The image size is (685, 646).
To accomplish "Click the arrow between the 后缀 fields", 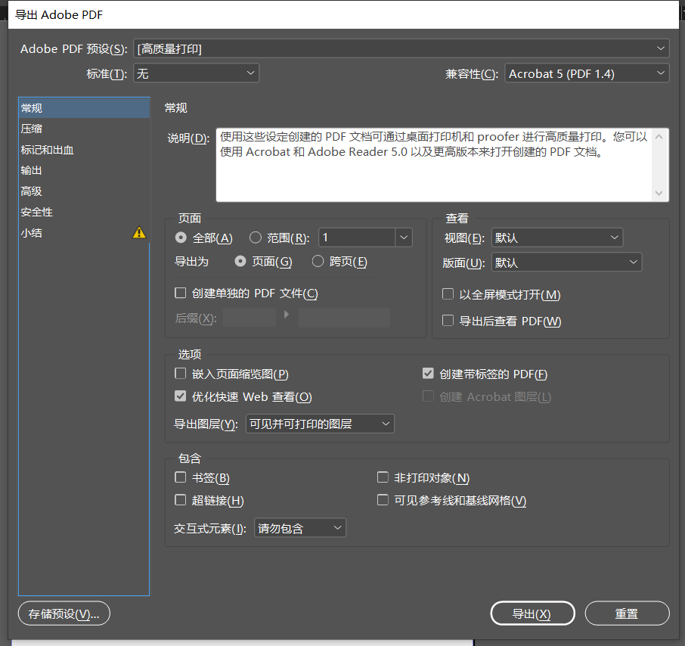I will coord(287,314).
